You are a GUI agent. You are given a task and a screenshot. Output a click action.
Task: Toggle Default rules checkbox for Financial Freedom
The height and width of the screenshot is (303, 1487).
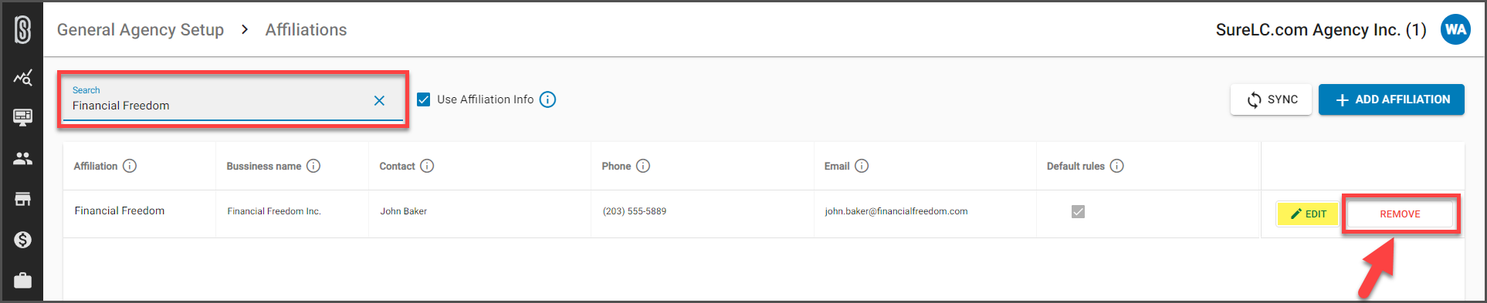(x=1078, y=211)
